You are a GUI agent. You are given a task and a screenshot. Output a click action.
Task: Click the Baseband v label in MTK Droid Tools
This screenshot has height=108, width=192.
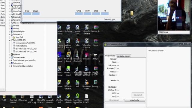click(113, 75)
